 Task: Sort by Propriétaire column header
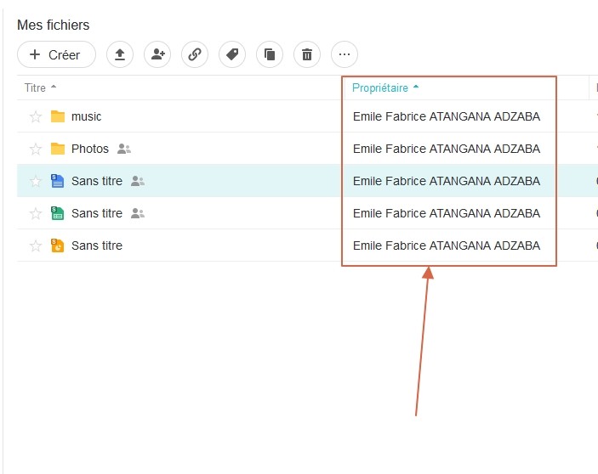click(x=380, y=87)
